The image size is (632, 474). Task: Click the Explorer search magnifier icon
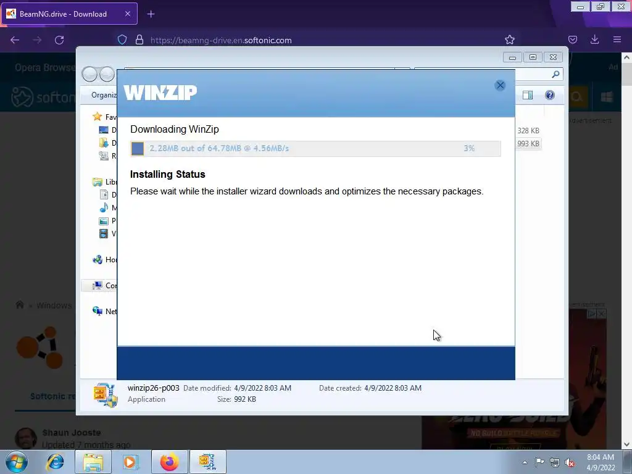[x=555, y=74]
